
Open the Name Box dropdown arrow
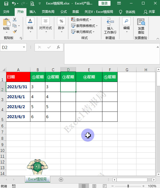(x=24, y=47)
